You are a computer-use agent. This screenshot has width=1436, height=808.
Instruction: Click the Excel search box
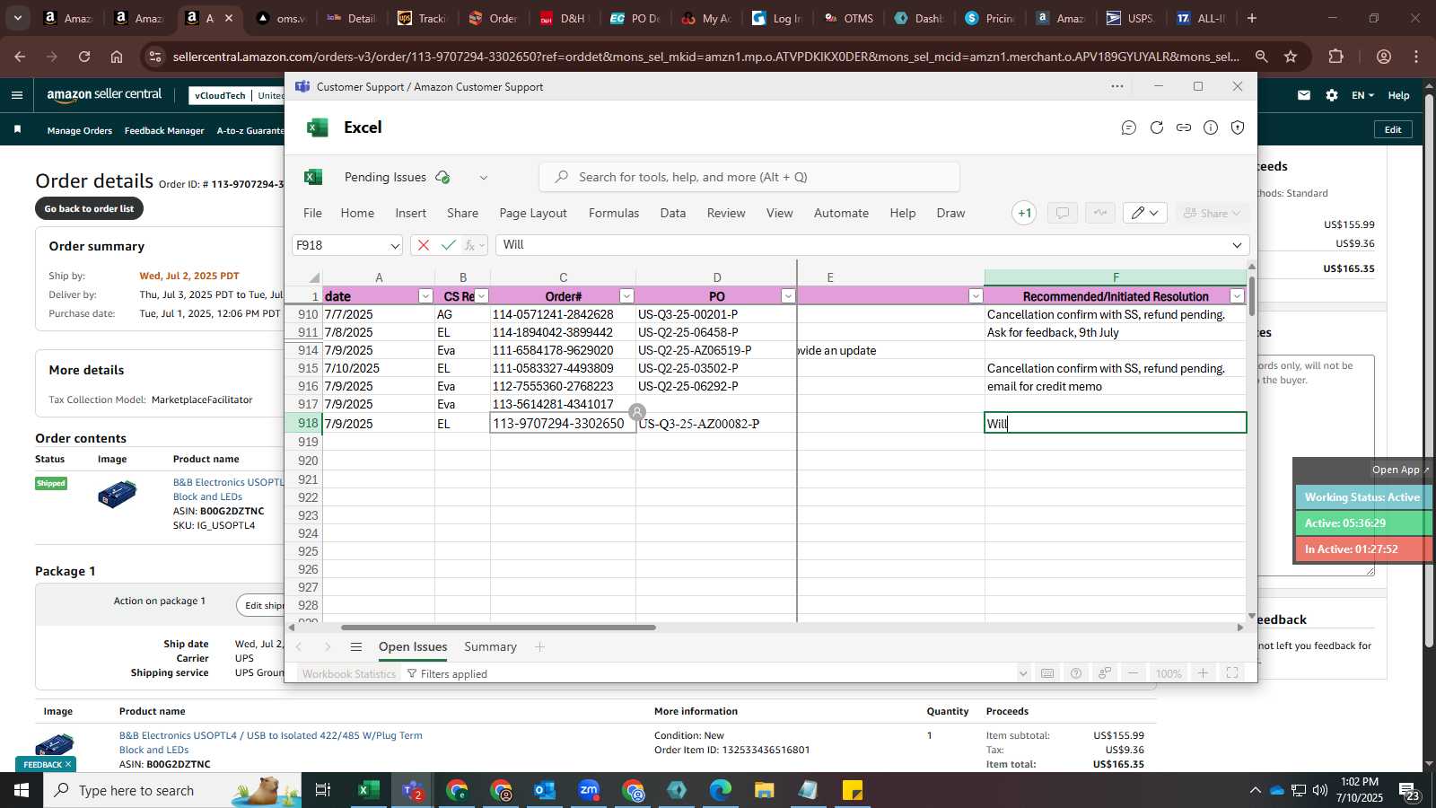(x=749, y=177)
